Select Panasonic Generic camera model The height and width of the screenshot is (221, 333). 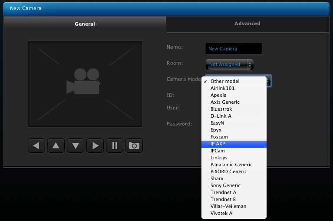click(x=234, y=165)
